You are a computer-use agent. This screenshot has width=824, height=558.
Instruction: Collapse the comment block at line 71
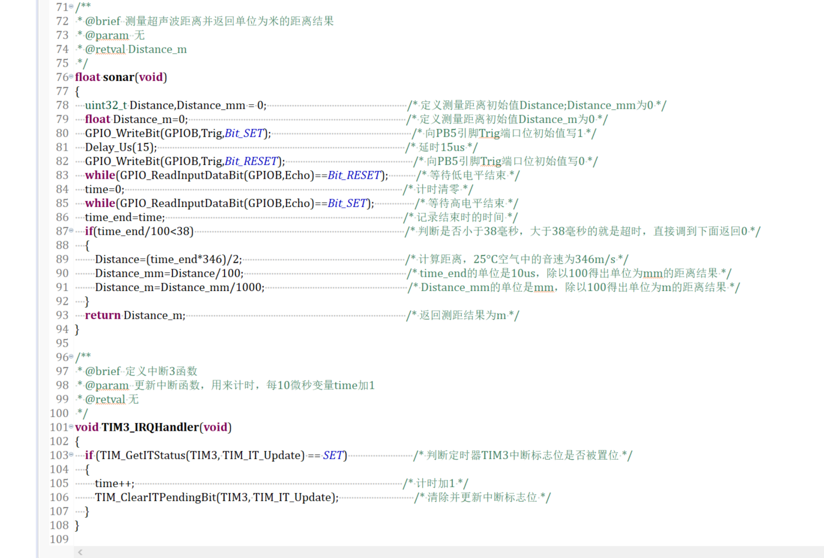tap(71, 7)
